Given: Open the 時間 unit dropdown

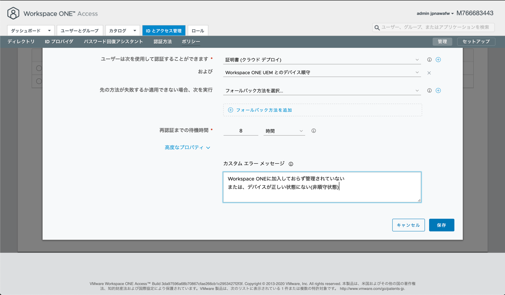Looking at the screenshot, I should (284, 131).
